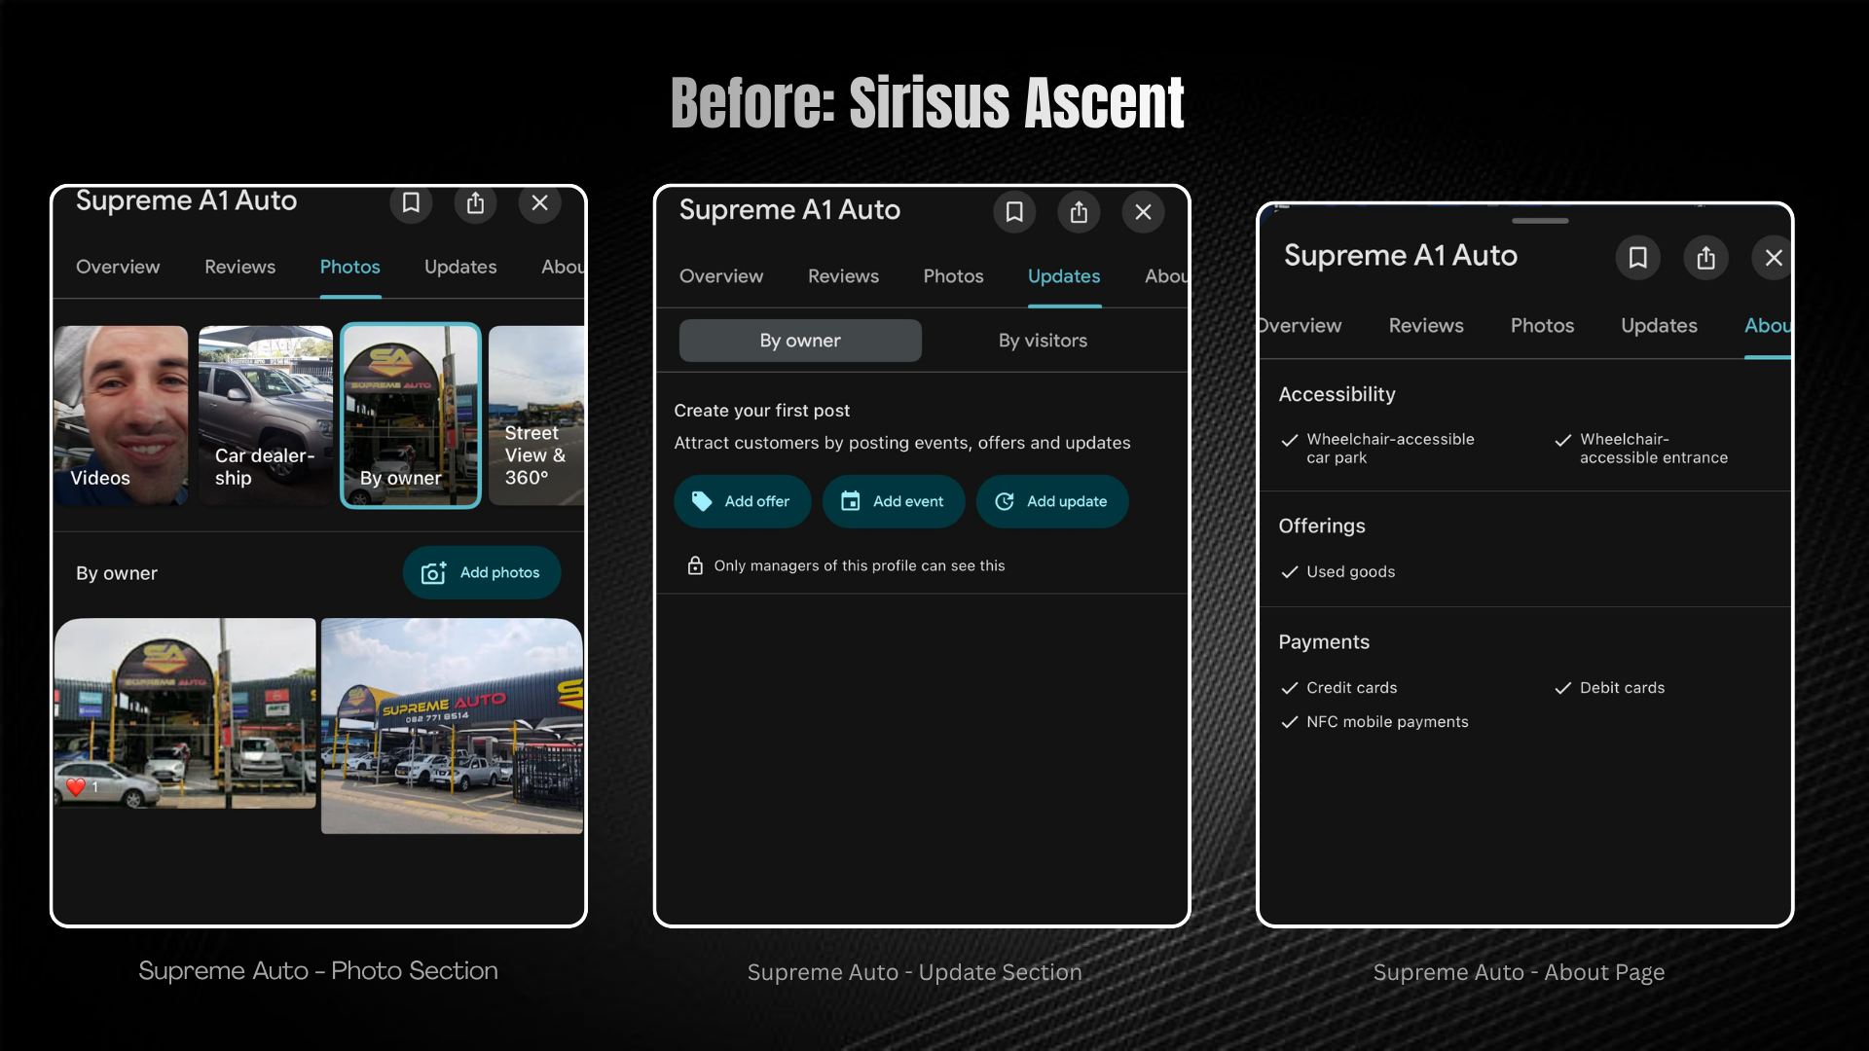Close the Photo Section panel
The width and height of the screenshot is (1869, 1051).
coord(539,202)
